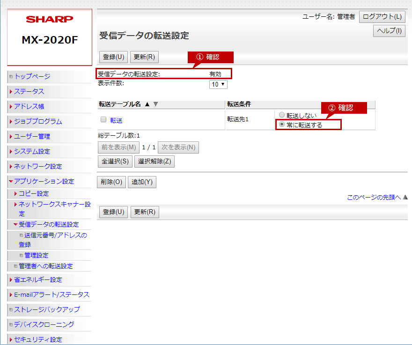Open the 転送 table link
This screenshot has width=412, height=345.
(x=116, y=120)
